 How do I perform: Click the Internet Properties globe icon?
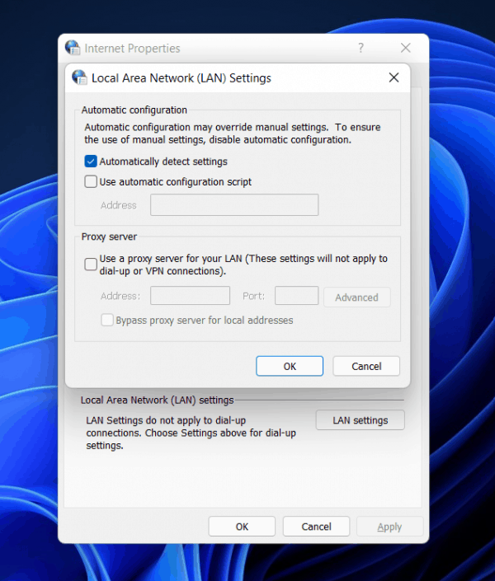(73, 48)
